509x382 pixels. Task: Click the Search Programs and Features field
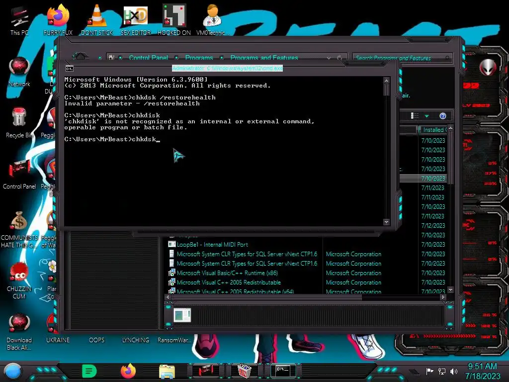pos(402,58)
